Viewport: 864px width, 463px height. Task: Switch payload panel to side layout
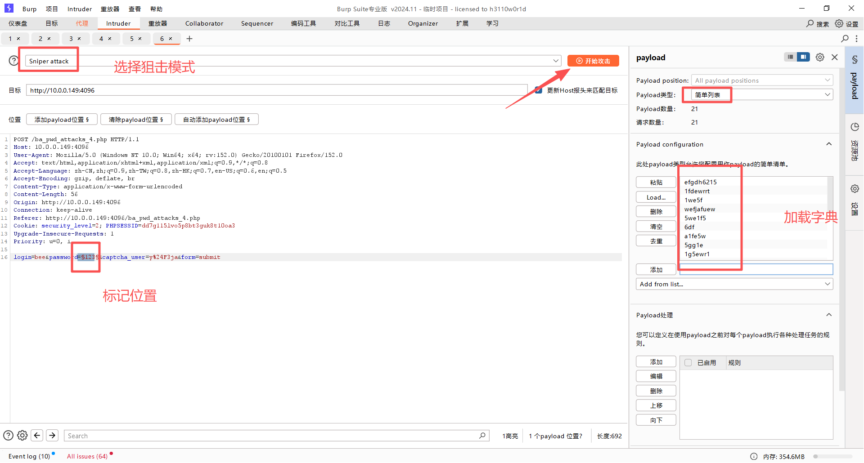coord(803,57)
